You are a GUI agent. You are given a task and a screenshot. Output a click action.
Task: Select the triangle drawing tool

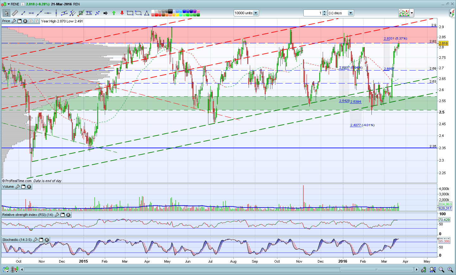147,13
